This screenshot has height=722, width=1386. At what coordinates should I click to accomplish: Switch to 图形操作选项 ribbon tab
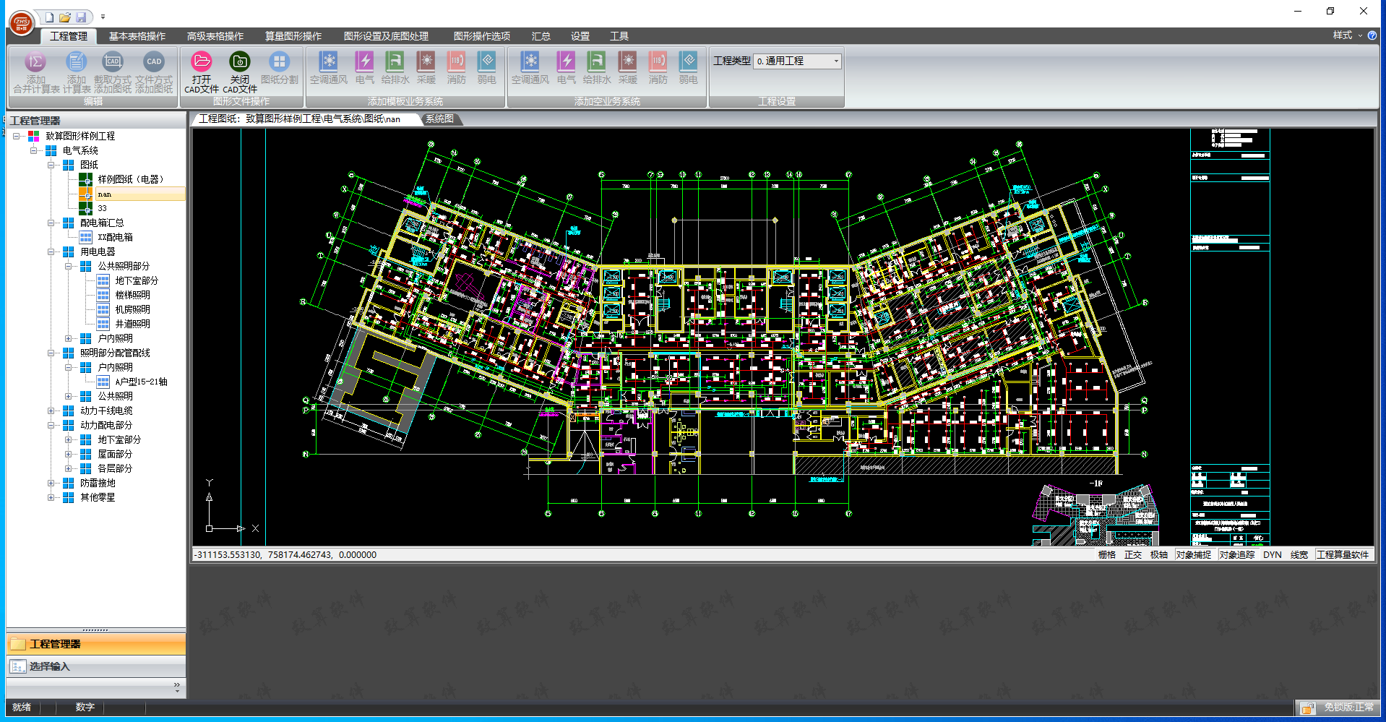point(482,36)
